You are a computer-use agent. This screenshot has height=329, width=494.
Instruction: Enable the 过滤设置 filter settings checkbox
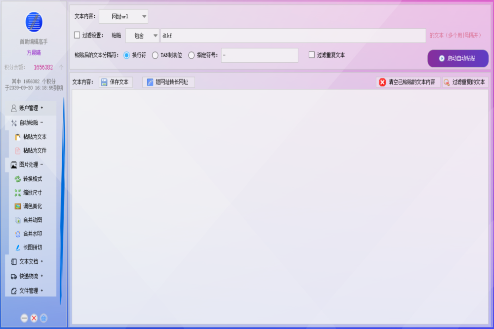coord(77,35)
